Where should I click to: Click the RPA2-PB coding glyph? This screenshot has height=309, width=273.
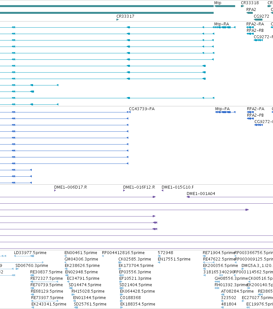click(250, 119)
